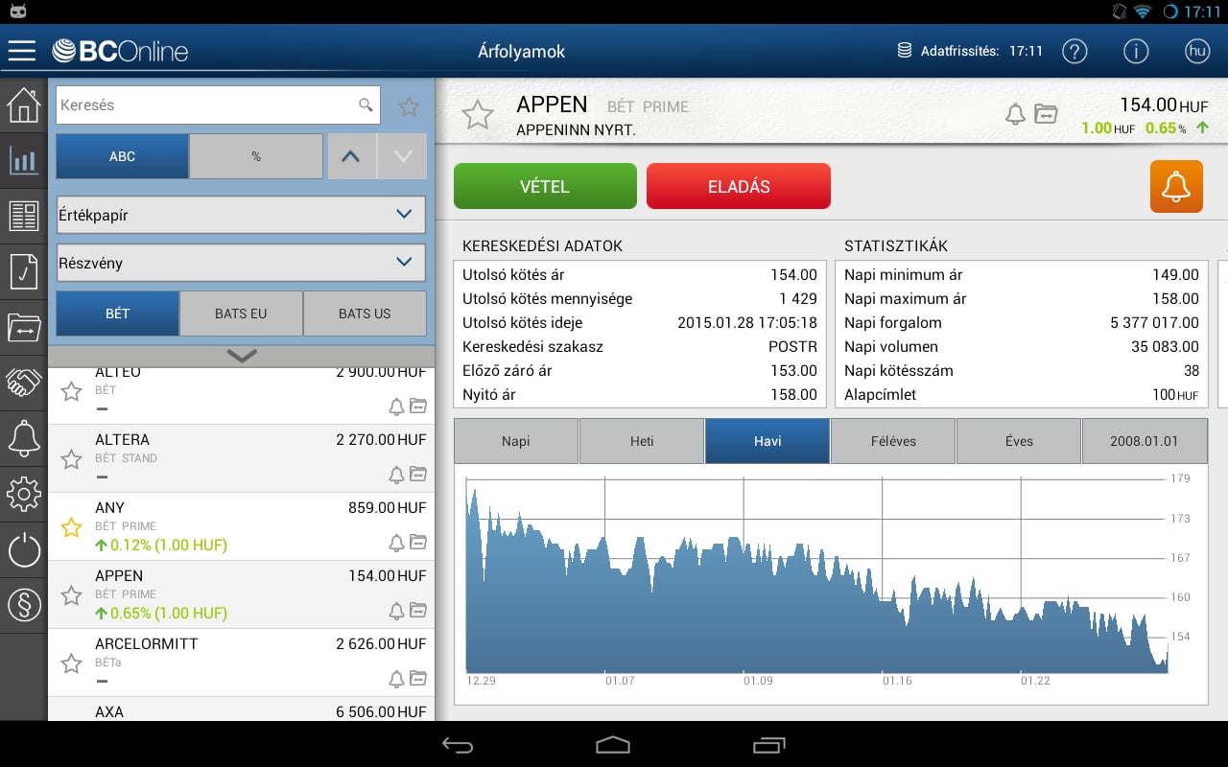Select the BATS EU market tab

pyautogui.click(x=241, y=314)
